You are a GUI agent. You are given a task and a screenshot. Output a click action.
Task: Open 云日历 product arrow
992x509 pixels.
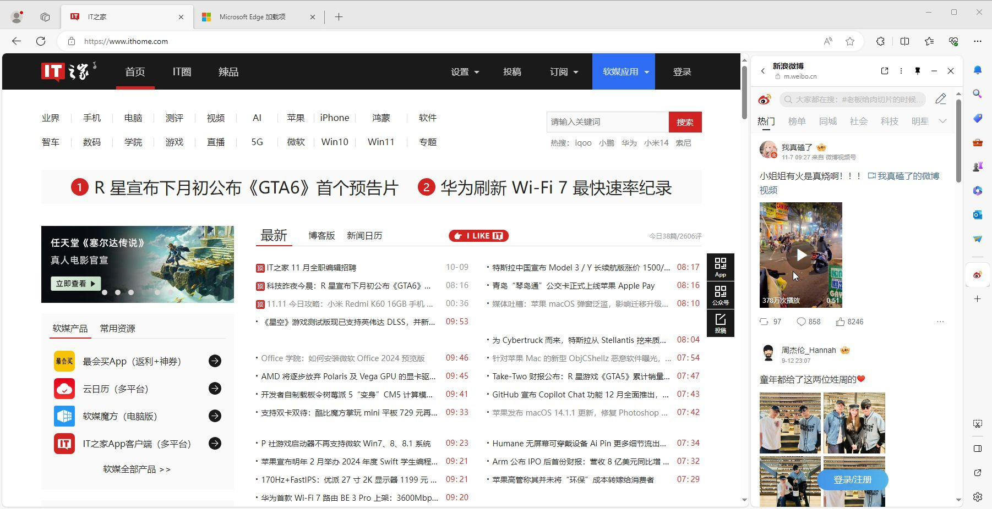[215, 388]
